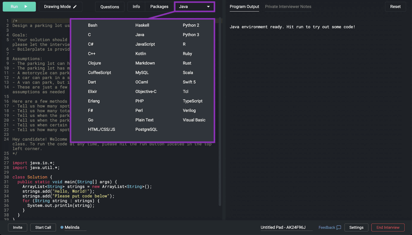Click the Run button with play icon
The image size is (412, 235).
[19, 7]
